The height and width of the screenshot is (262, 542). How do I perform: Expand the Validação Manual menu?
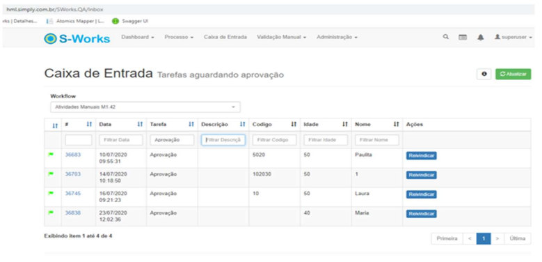(282, 37)
